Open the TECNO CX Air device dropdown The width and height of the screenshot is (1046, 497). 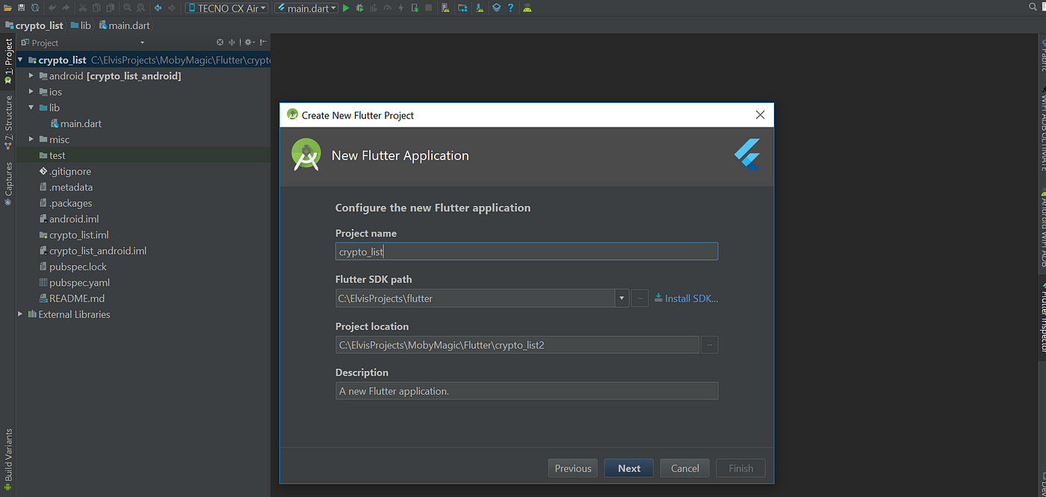tap(227, 7)
